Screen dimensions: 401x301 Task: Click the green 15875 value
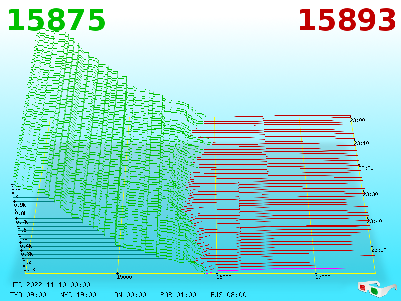56,20
